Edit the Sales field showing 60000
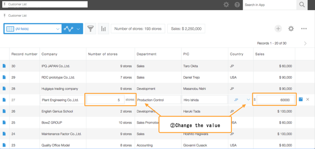Image resolution: width=315 pixels, height=149 pixels. point(276,100)
